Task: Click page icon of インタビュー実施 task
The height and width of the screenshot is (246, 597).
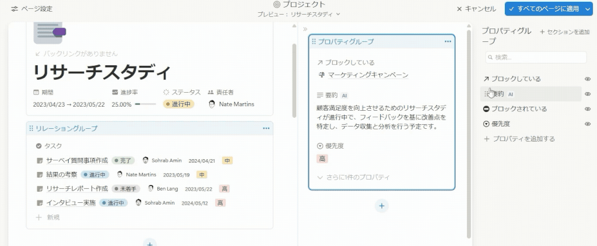Action: (x=39, y=203)
